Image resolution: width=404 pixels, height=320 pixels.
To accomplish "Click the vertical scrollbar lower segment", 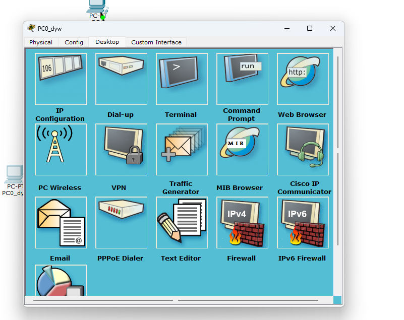I will click(338, 199).
